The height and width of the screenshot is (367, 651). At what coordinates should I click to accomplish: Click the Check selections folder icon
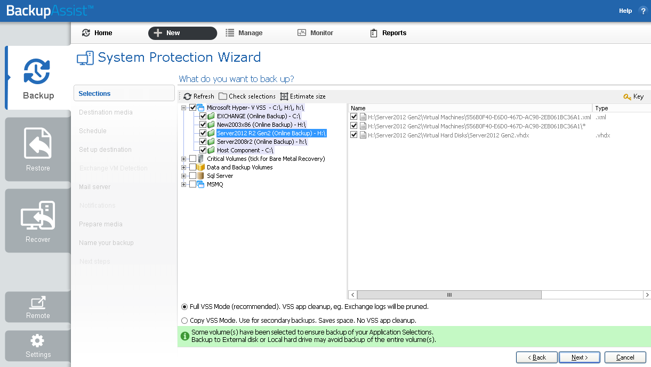coord(223,96)
